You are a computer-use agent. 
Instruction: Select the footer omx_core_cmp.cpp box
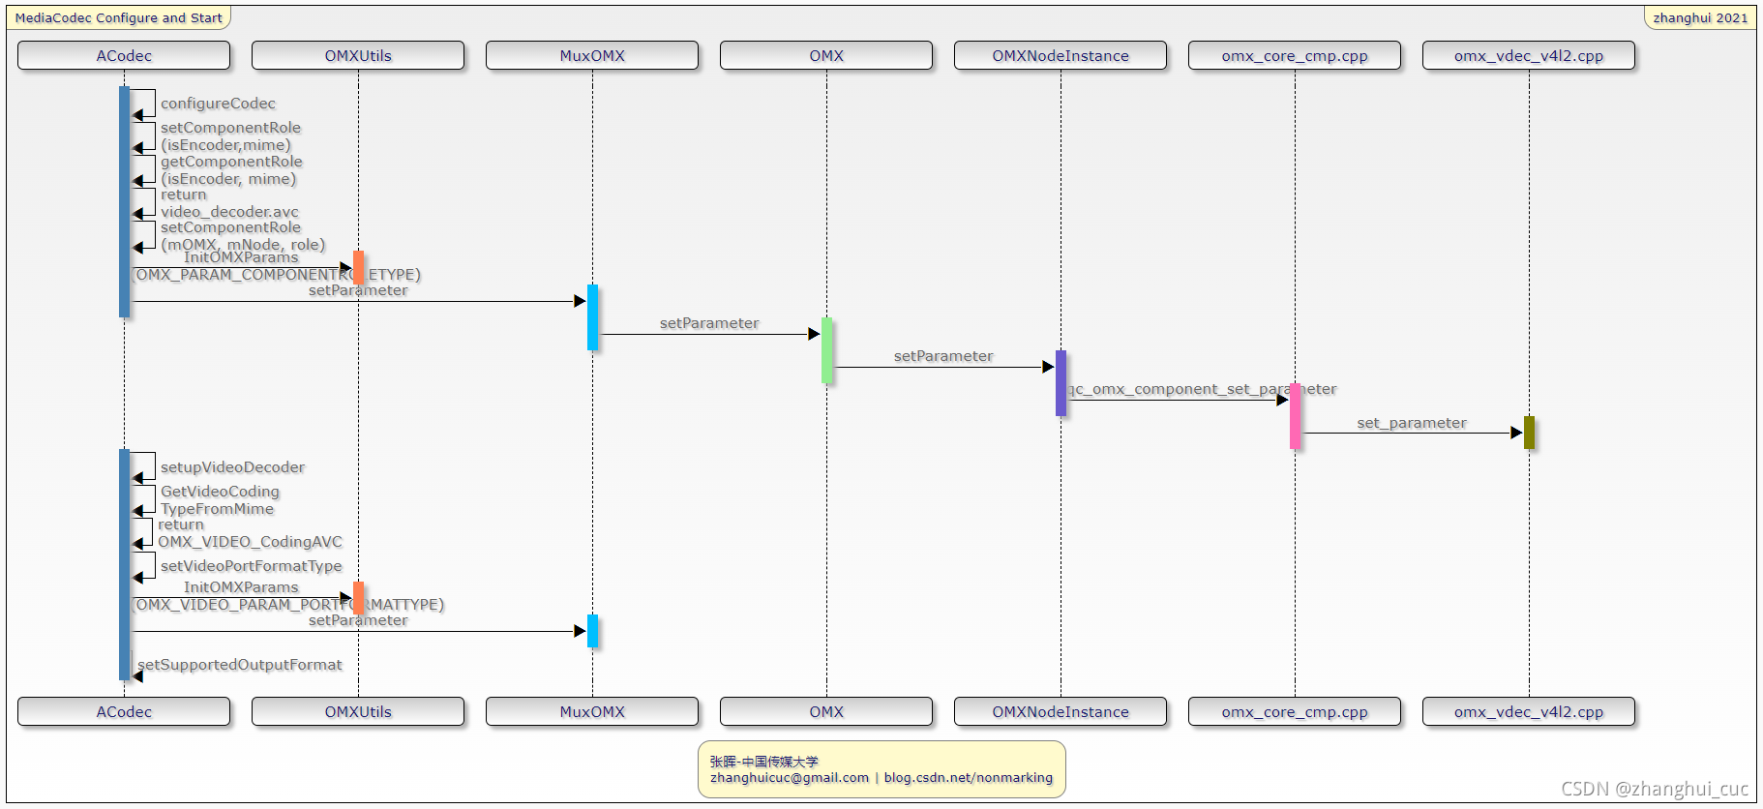pos(1295,711)
